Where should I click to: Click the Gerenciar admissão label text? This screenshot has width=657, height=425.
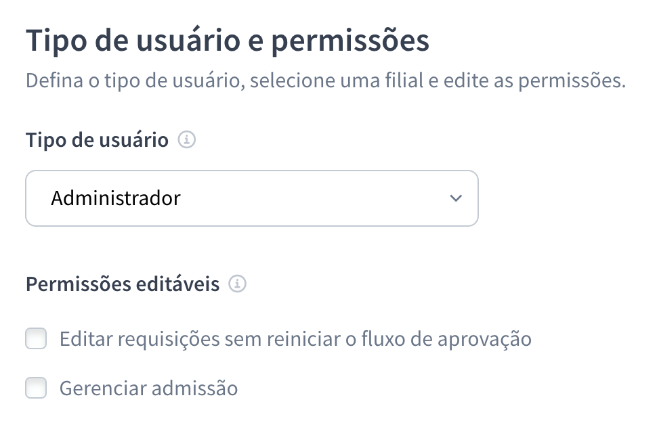click(148, 388)
